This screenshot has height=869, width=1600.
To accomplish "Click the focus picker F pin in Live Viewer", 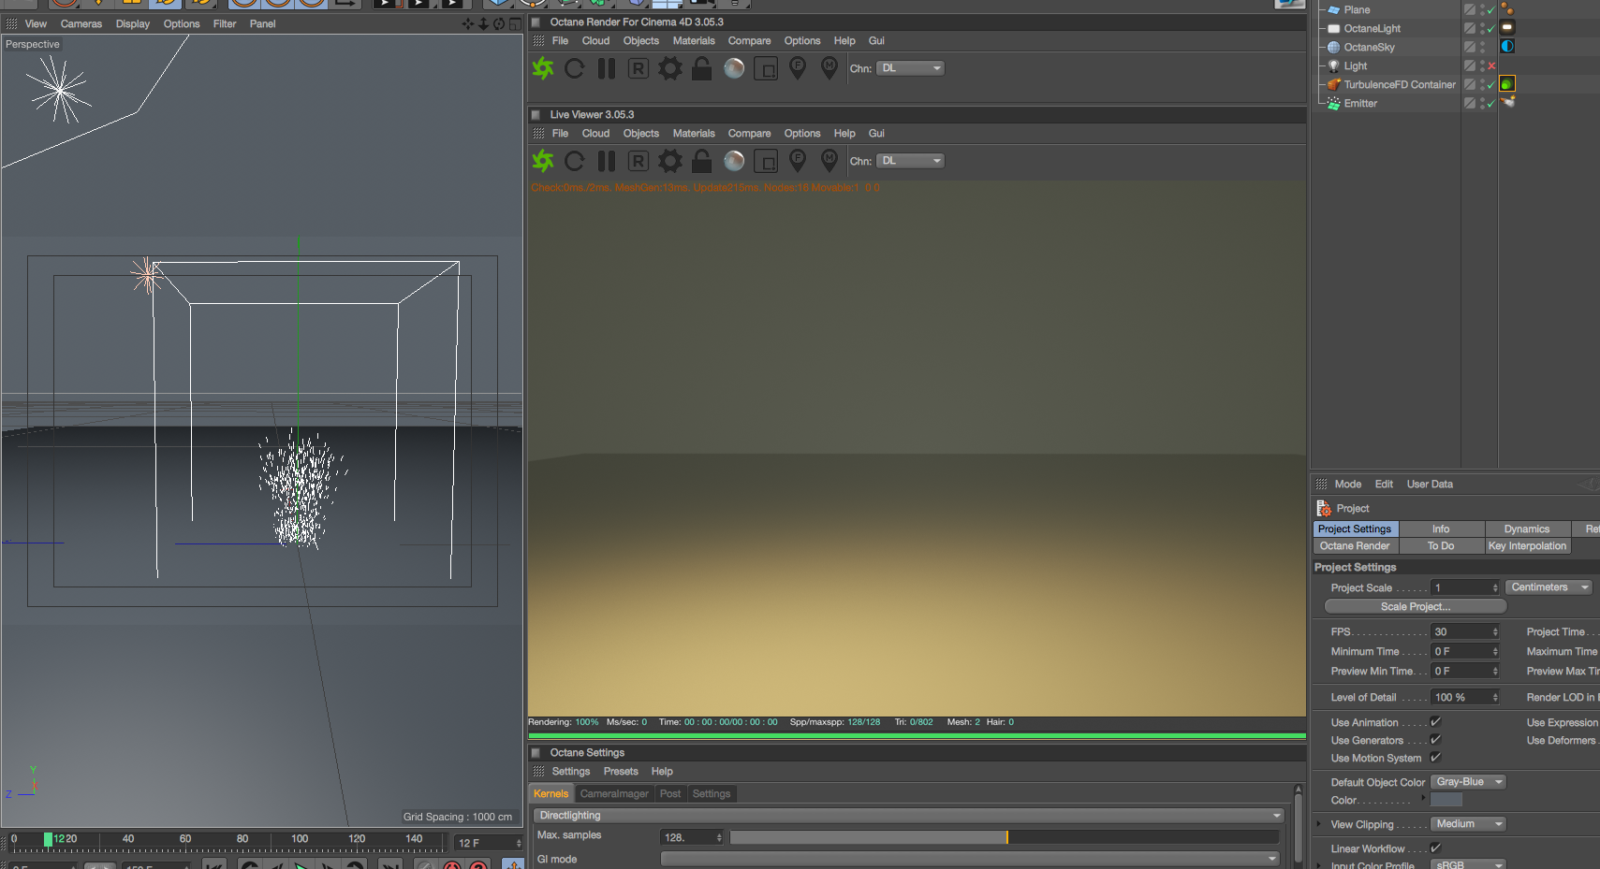I will [798, 161].
